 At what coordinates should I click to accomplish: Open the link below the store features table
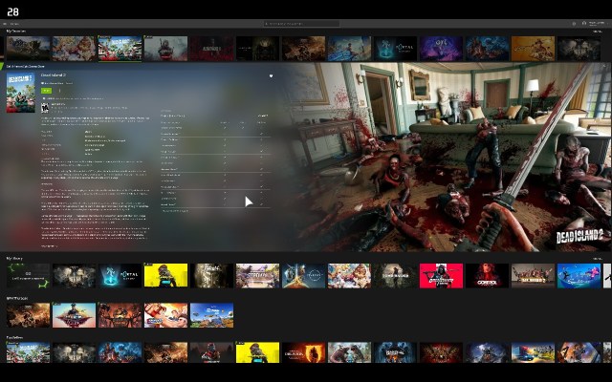click(x=175, y=211)
